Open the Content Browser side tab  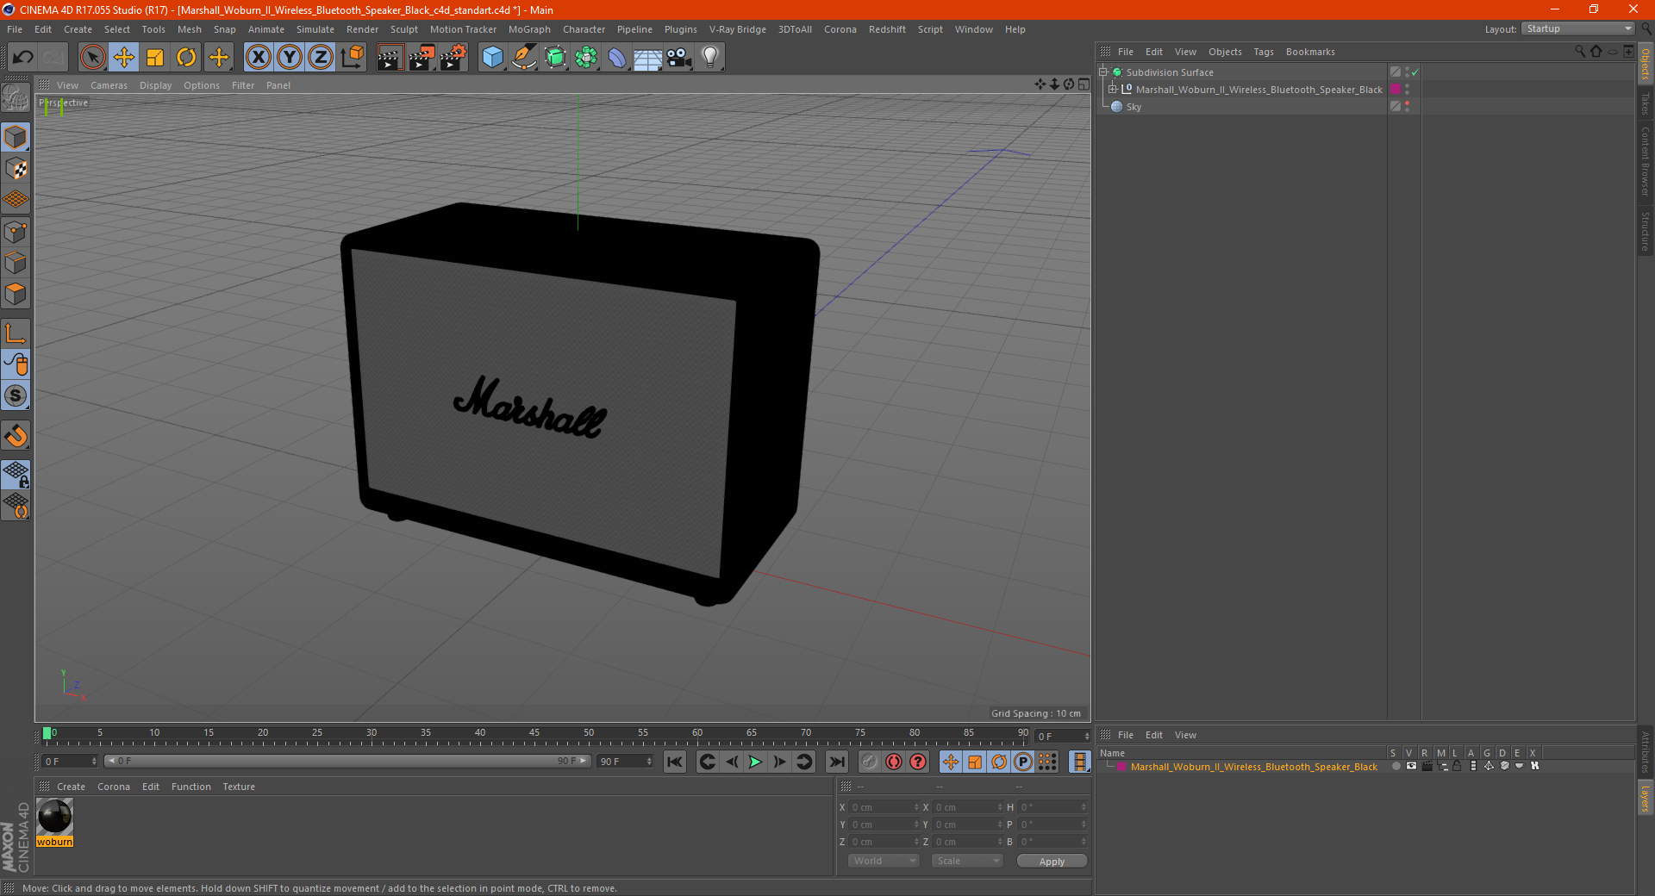pyautogui.click(x=1645, y=161)
